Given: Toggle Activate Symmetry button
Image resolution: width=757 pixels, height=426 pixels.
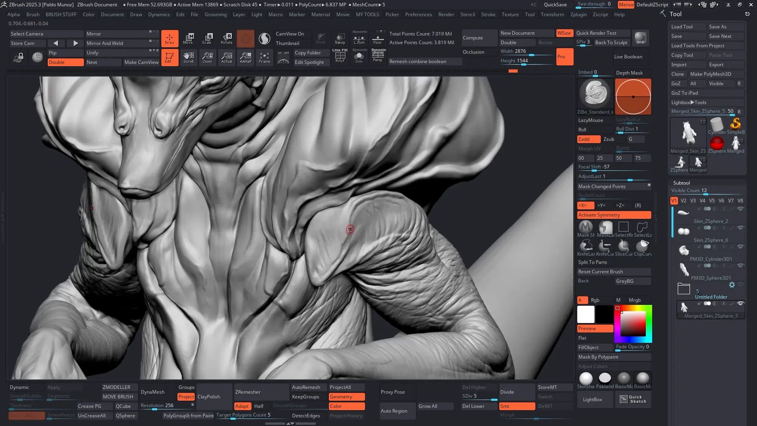Looking at the screenshot, I should (614, 215).
